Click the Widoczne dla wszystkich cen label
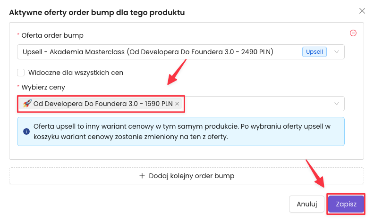 (x=76, y=73)
